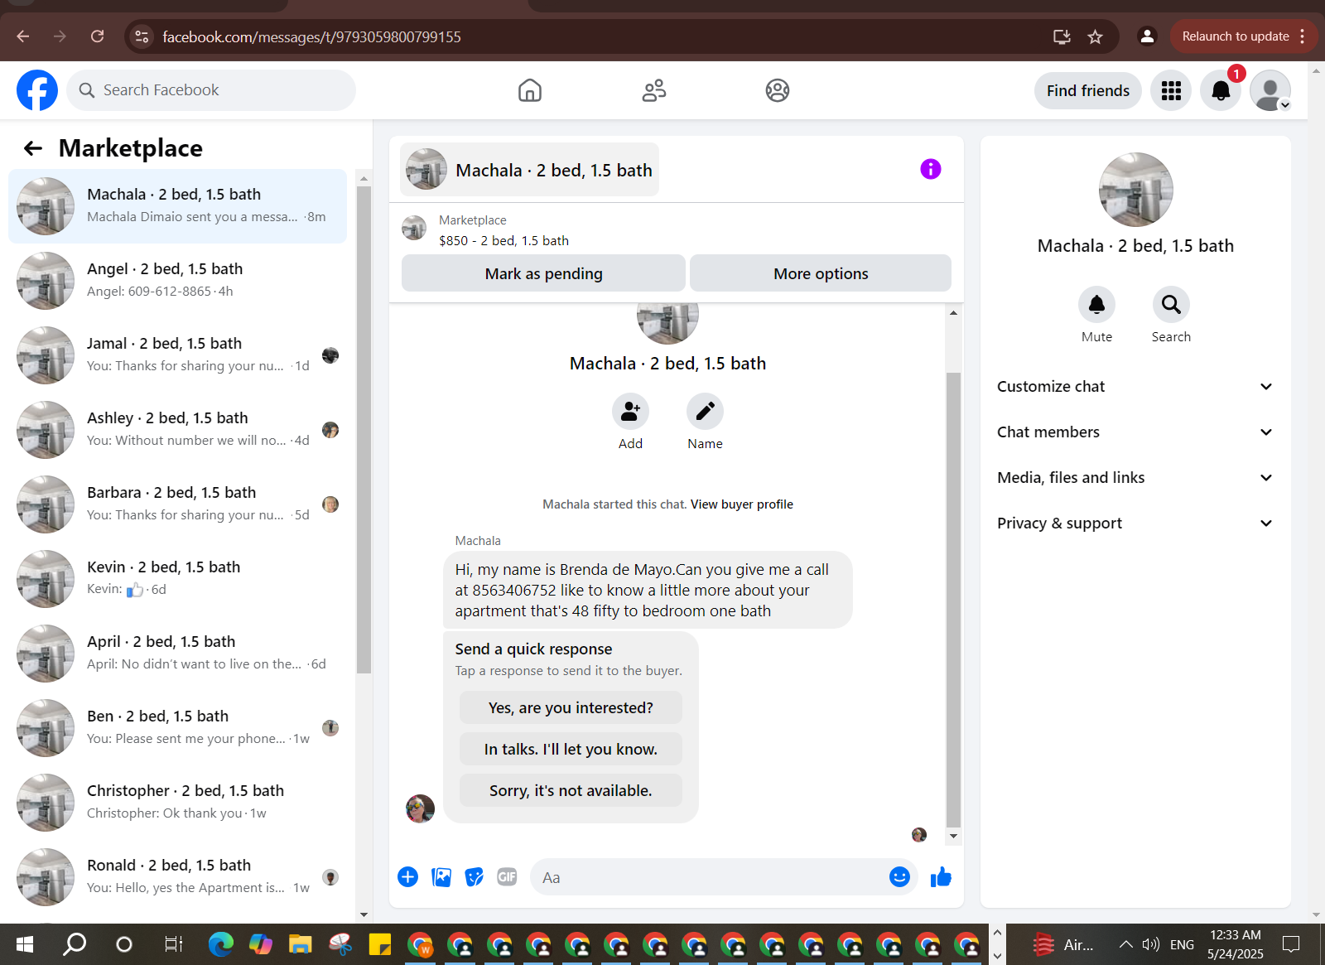
Task: Send quick response 'Sorry, it's not available.'
Action: pos(571,790)
